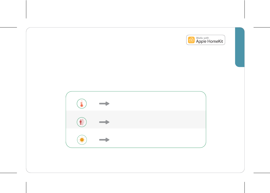Click white space between sun icon and arrow
This screenshot has width=270, height=193.
tap(93, 140)
